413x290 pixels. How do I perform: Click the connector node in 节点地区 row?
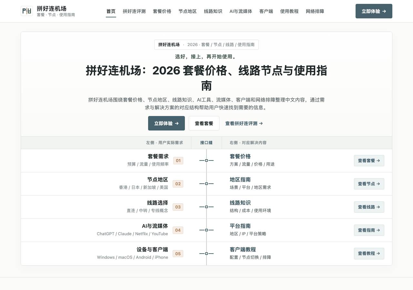[x=206, y=184]
